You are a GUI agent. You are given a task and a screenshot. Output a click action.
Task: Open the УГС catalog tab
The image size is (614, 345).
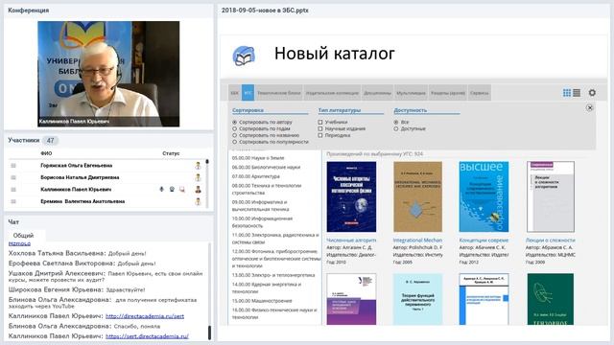pyautogui.click(x=248, y=93)
